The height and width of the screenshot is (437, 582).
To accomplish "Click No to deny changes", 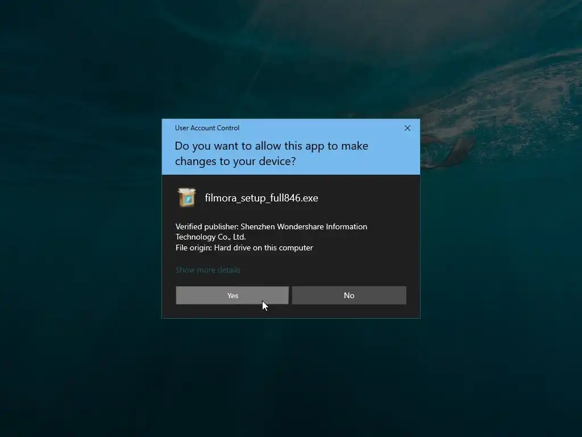I will point(349,295).
